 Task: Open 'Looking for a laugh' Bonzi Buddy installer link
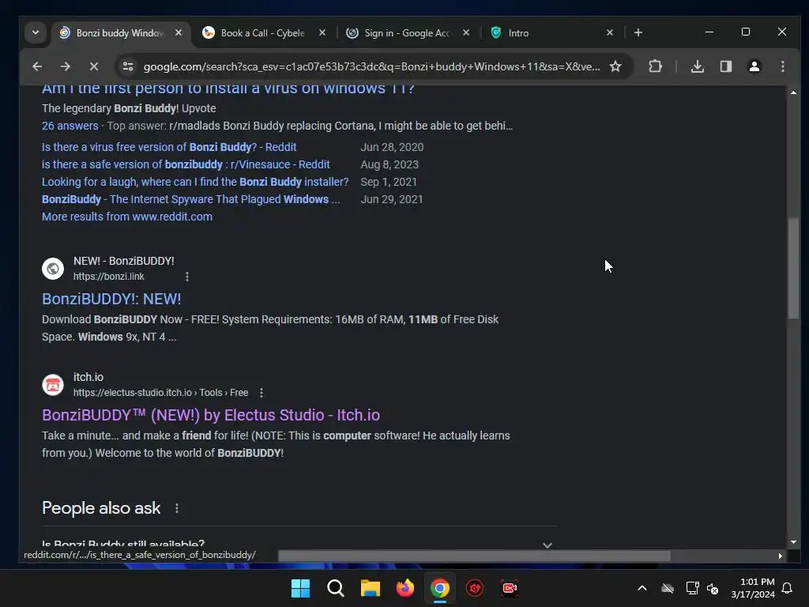(x=195, y=183)
